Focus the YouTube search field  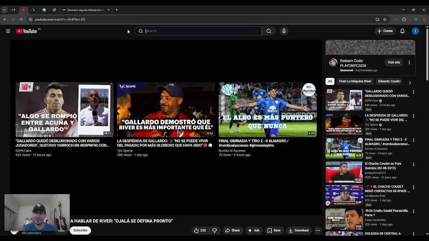[198, 31]
